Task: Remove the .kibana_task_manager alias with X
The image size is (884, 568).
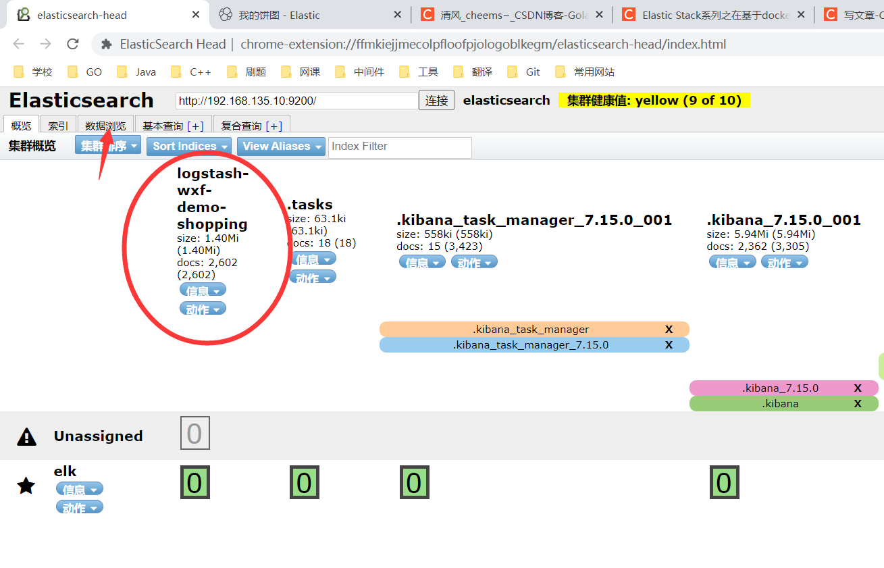Action: (x=669, y=329)
